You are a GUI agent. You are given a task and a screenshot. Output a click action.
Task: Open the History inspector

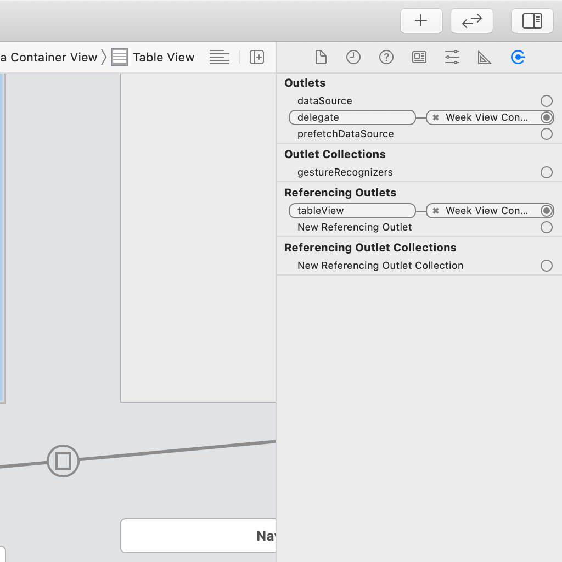[x=353, y=57]
